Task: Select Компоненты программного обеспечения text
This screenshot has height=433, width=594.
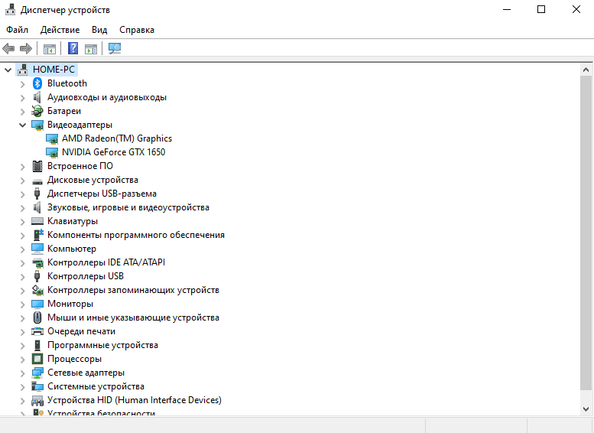Action: click(136, 235)
